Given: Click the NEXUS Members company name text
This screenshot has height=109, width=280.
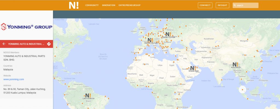Looking at the screenshot, I should (x=24, y=58).
